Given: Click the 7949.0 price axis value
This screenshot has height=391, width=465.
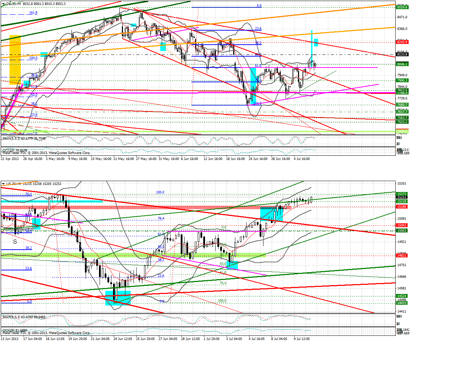Looking at the screenshot, I should [x=402, y=75].
